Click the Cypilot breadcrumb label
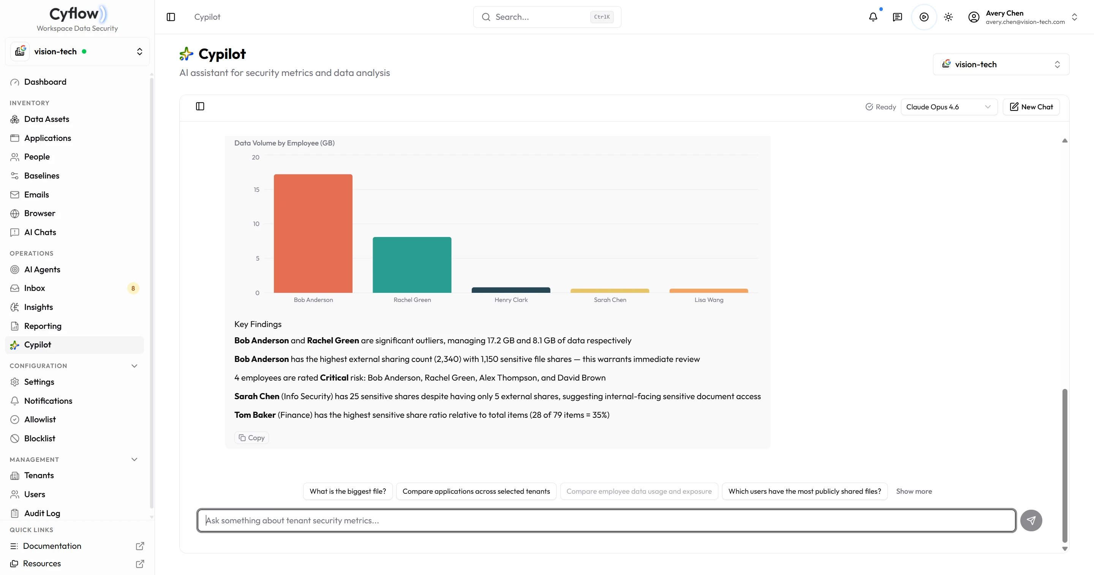The image size is (1094, 575). coord(207,17)
